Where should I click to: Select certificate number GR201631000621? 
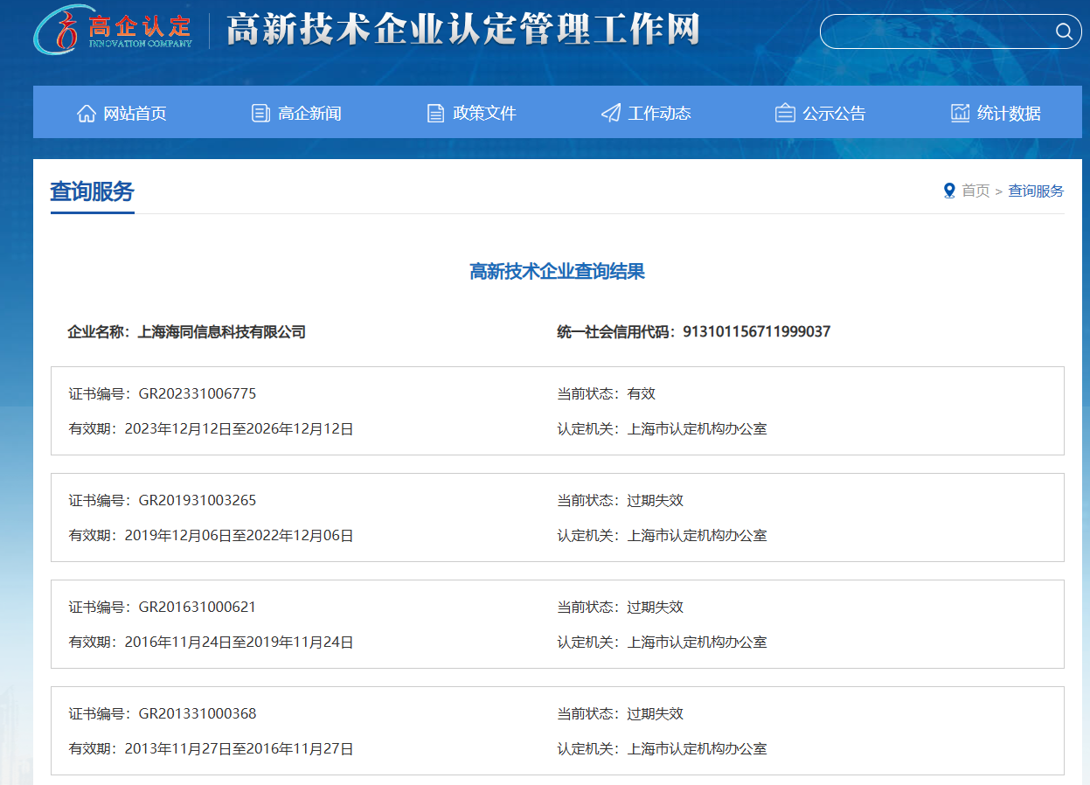point(198,608)
